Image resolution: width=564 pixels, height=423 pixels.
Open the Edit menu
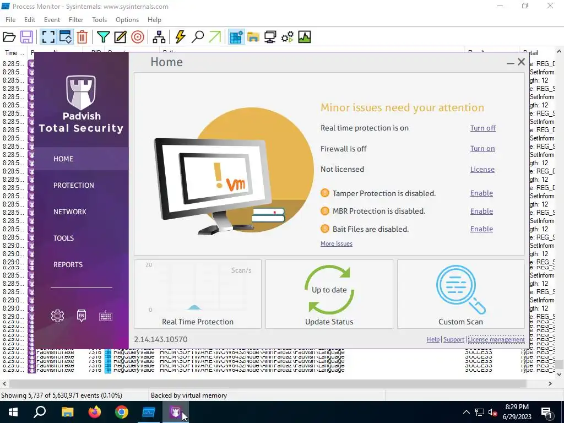(30, 20)
